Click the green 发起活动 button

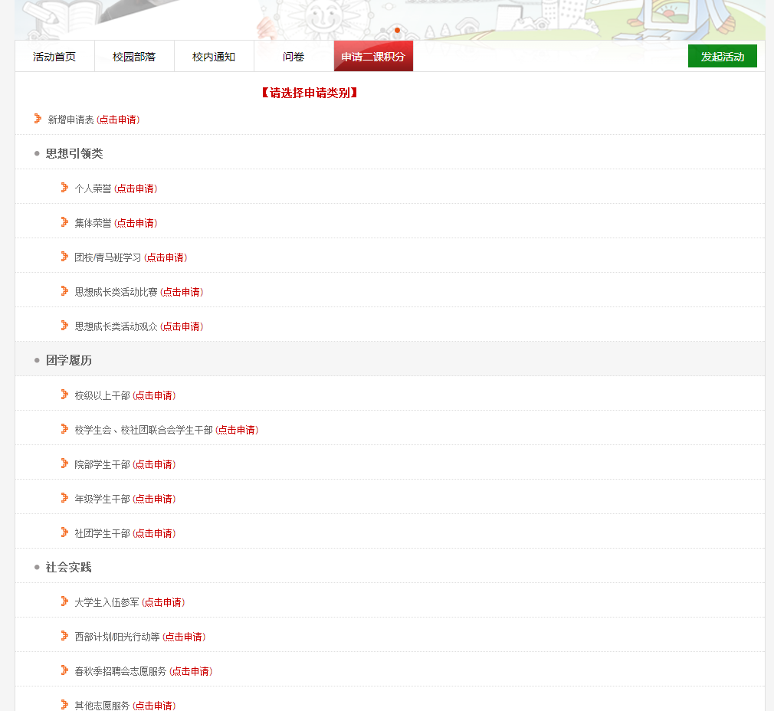pyautogui.click(x=722, y=56)
